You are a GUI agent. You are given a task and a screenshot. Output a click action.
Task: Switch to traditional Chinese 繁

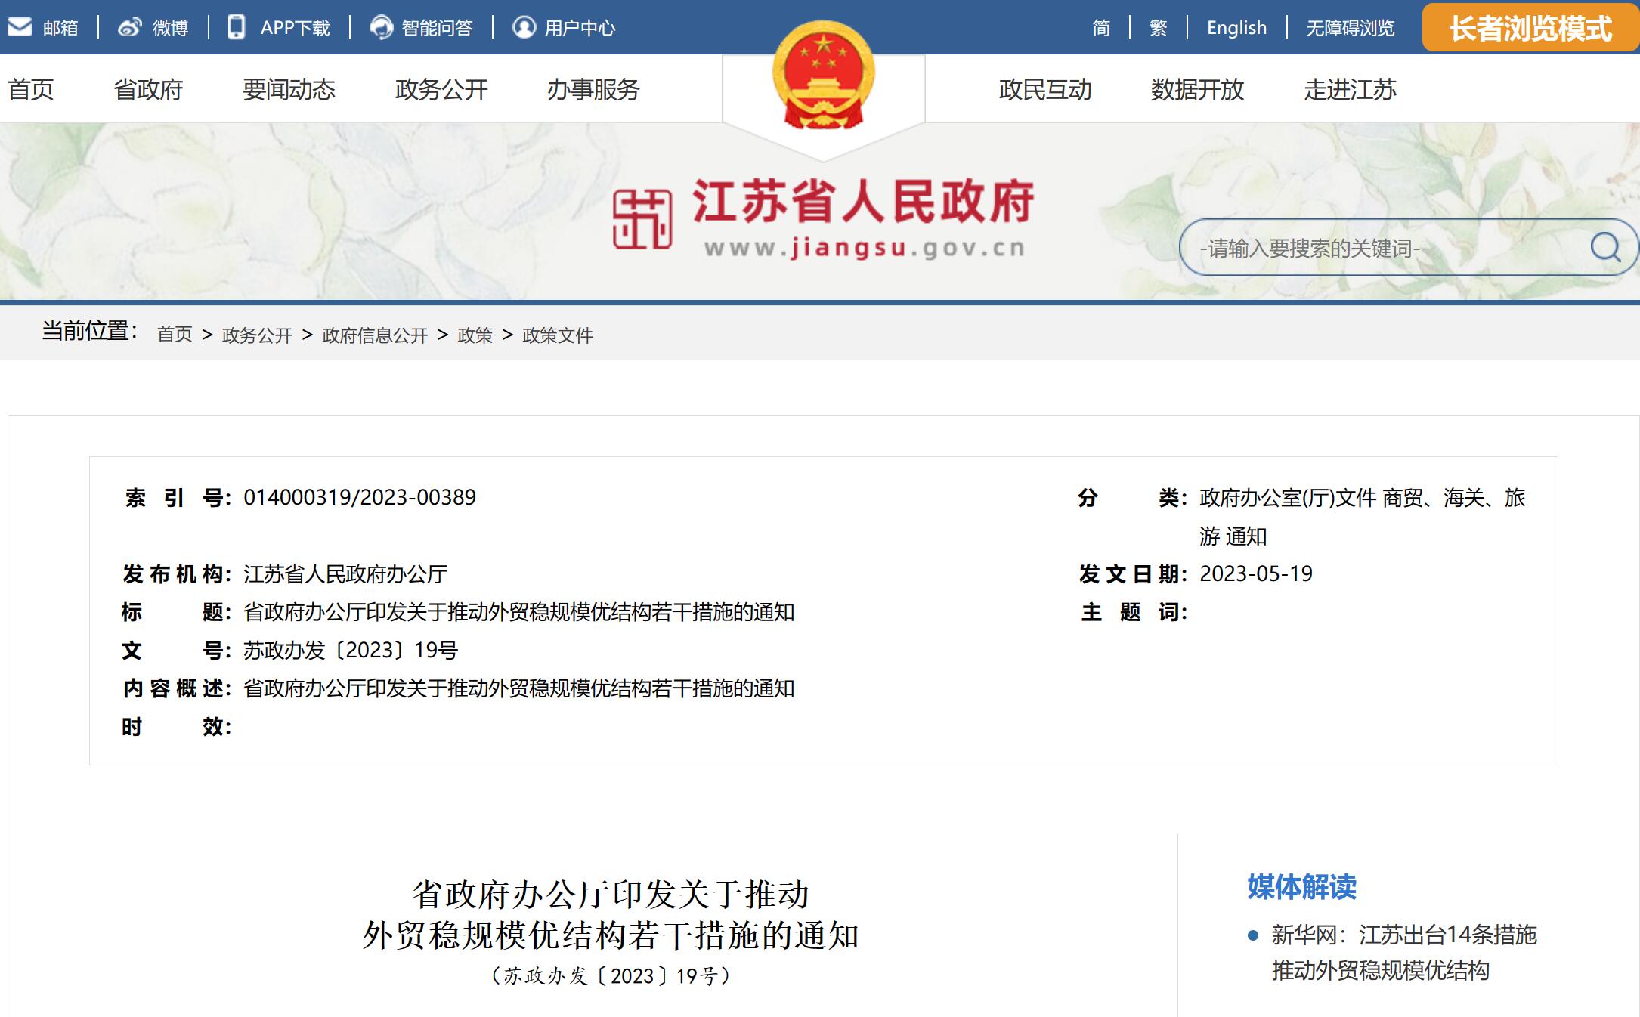(1158, 28)
